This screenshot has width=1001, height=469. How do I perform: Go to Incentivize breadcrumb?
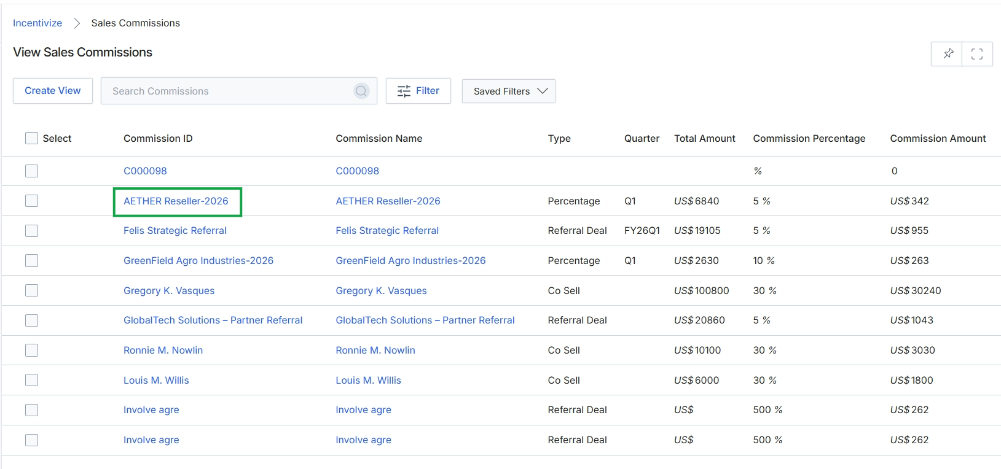[x=37, y=23]
